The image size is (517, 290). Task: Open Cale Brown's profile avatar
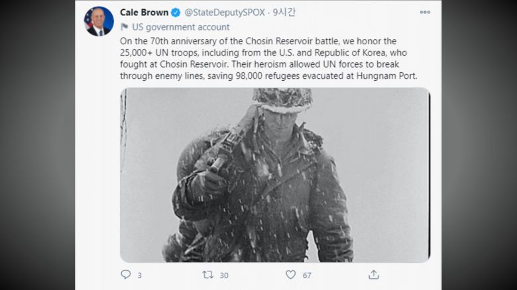[99, 21]
